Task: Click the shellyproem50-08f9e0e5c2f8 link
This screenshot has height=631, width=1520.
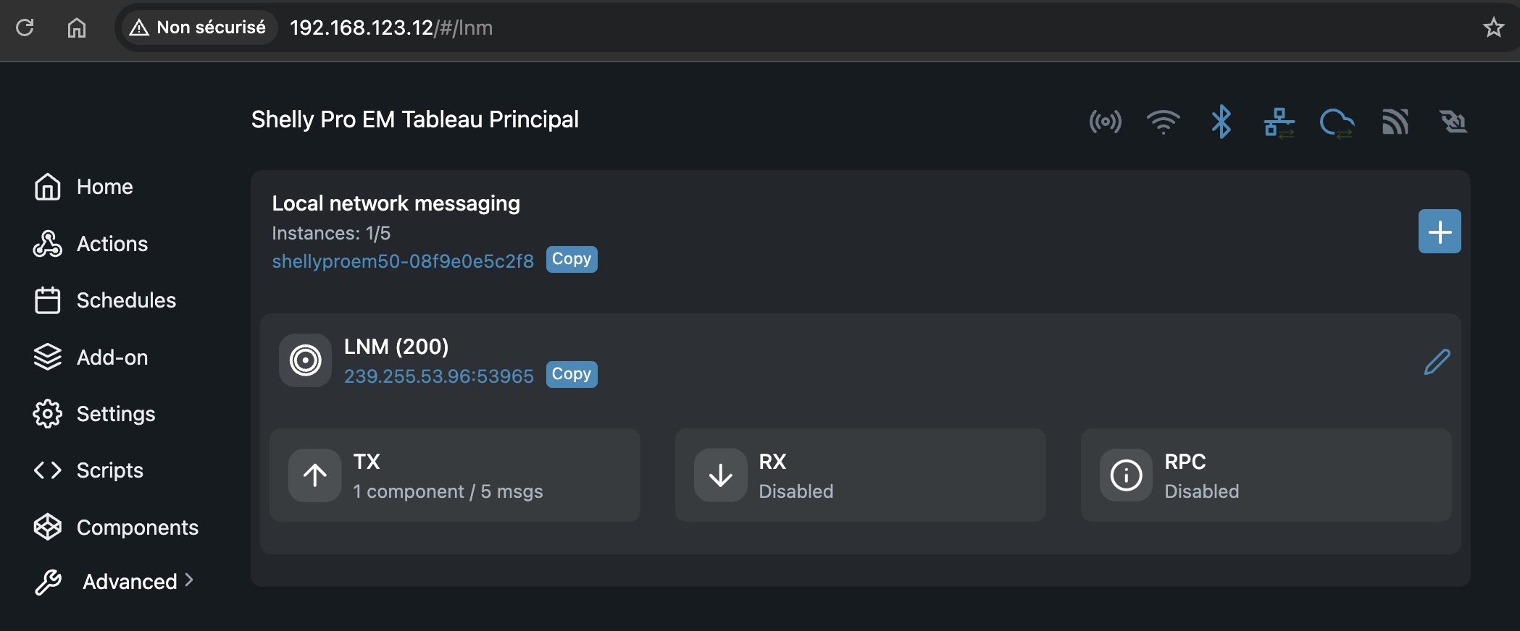Action: click(x=403, y=261)
